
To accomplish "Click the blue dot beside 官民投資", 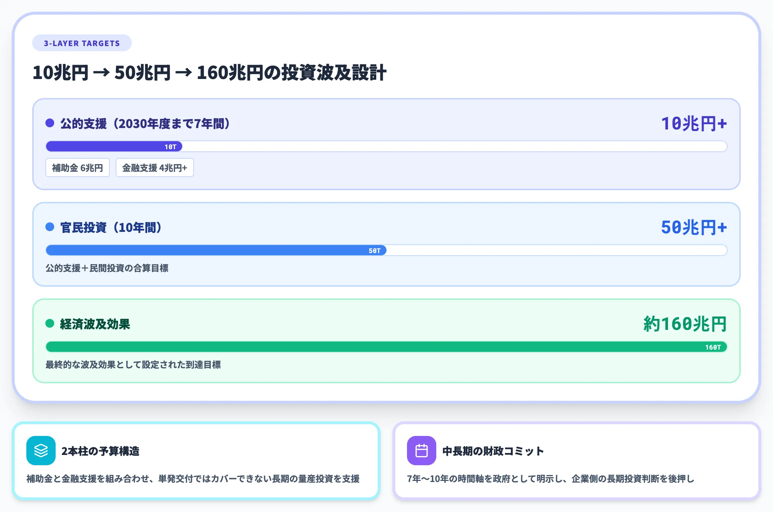I will click(x=50, y=227).
